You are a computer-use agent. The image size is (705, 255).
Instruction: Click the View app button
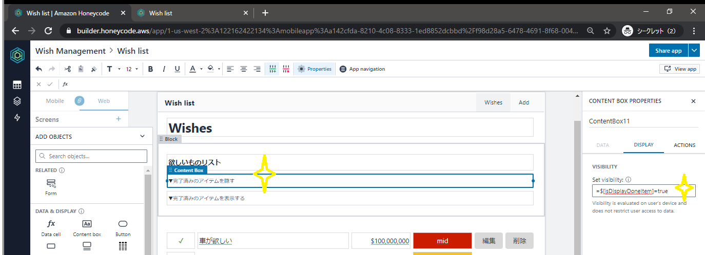(x=680, y=69)
